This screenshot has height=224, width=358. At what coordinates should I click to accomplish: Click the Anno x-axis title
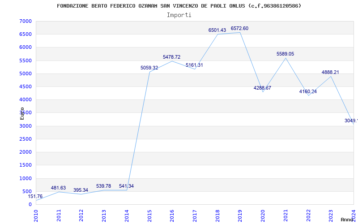click(347, 220)
